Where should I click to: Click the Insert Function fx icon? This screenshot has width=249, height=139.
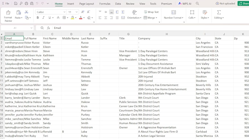pos(48,28)
